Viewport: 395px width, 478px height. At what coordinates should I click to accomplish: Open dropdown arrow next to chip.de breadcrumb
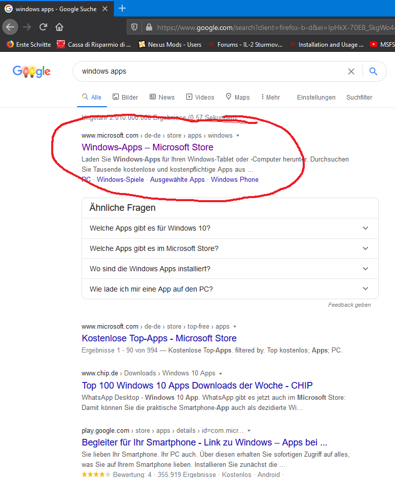221,374
